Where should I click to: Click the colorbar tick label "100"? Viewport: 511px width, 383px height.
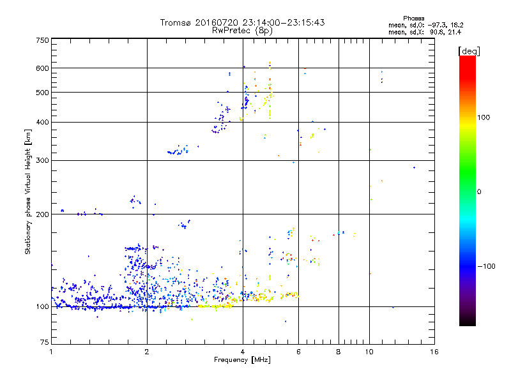point(484,117)
